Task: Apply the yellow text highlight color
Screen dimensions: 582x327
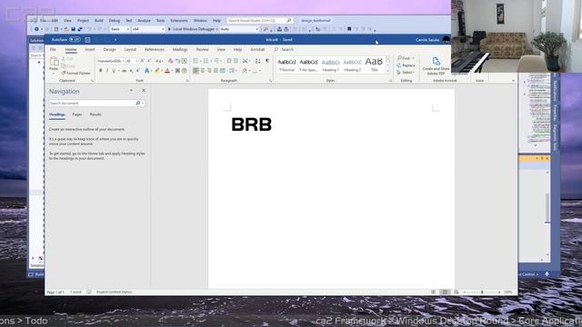Action: click(157, 71)
